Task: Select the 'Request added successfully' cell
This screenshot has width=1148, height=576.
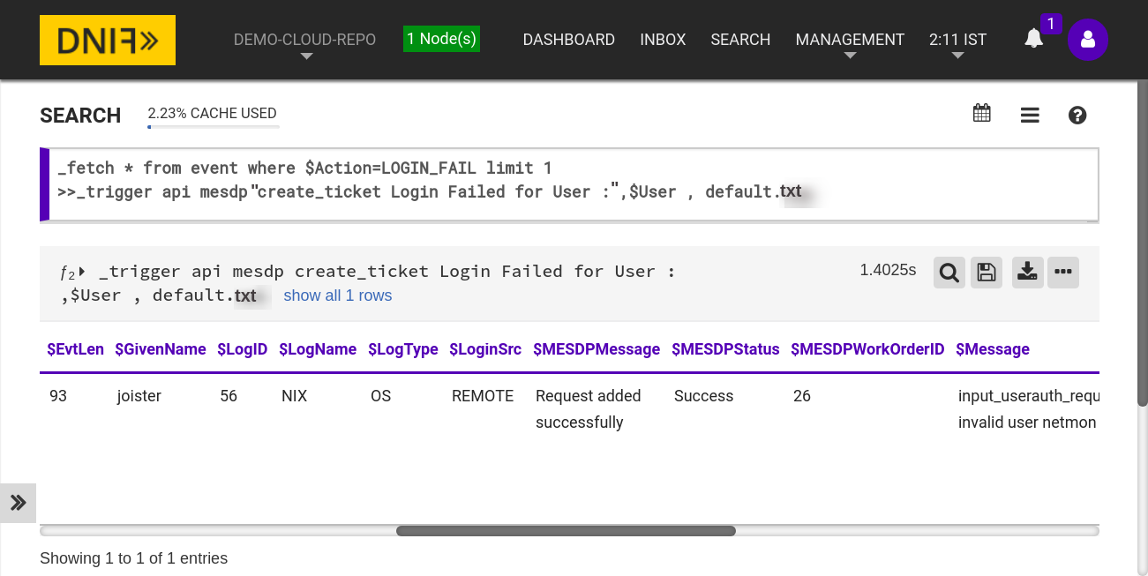Action: pos(589,409)
